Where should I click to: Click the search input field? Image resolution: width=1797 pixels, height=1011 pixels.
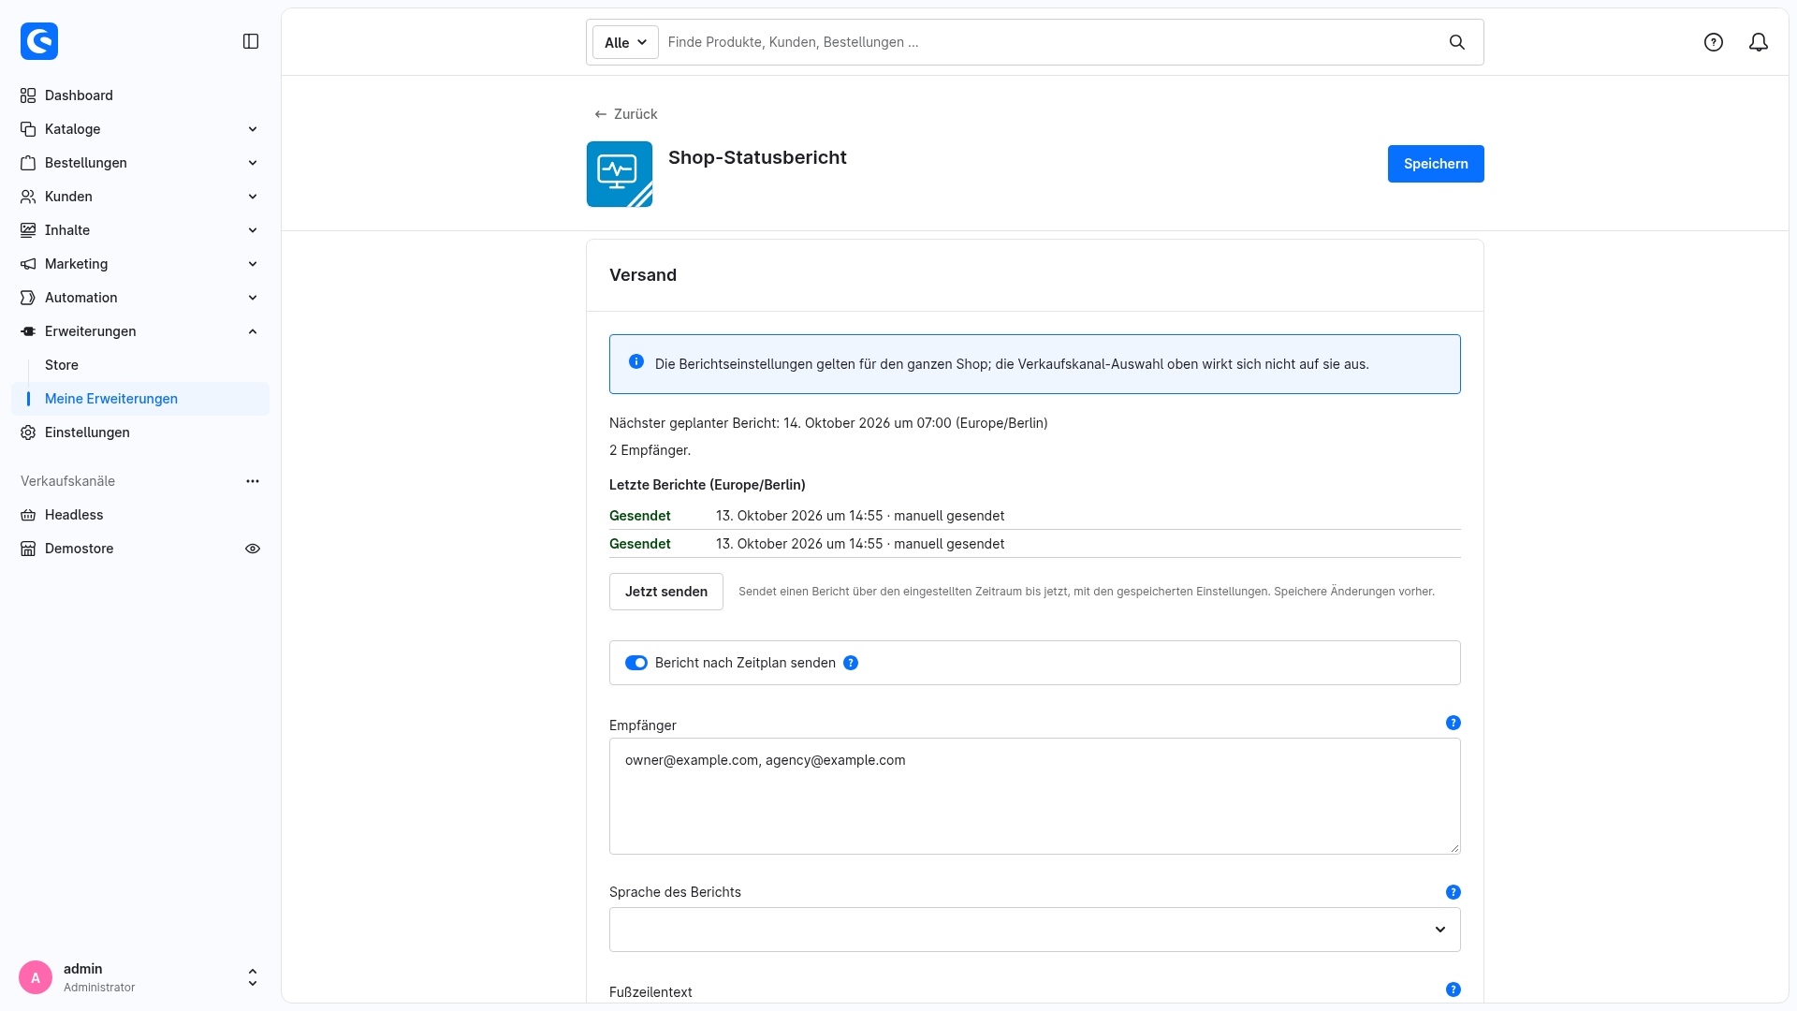[x=1048, y=42]
